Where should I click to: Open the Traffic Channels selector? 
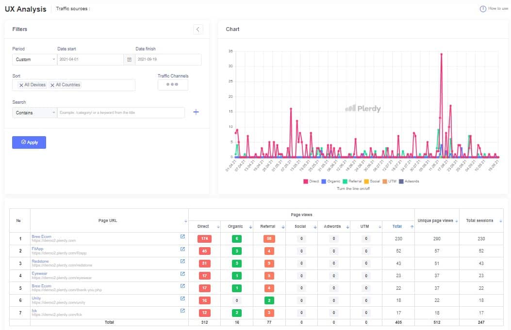173,84
